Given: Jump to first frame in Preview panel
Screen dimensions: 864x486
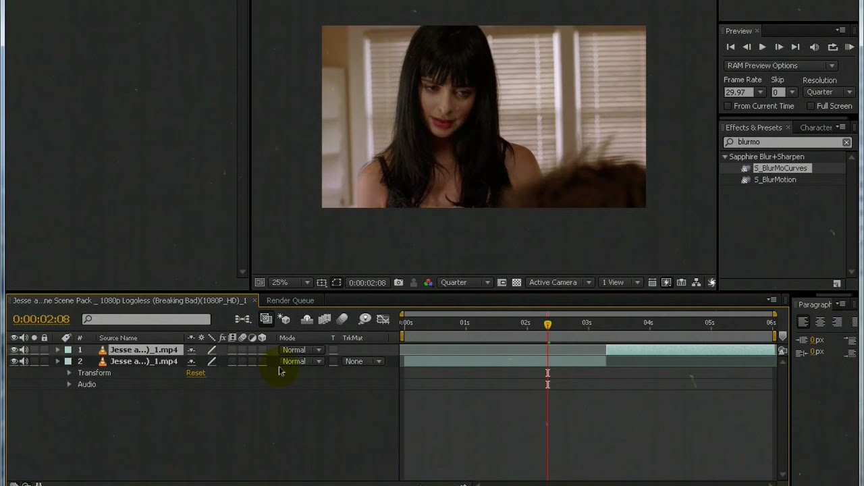Looking at the screenshot, I should pyautogui.click(x=730, y=47).
